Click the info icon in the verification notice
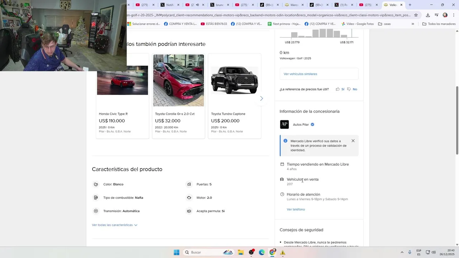Screen dimensions: 459x258 [x=285, y=141]
